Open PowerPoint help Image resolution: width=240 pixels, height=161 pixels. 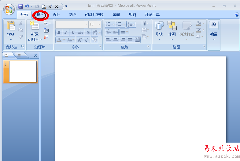click(x=237, y=14)
